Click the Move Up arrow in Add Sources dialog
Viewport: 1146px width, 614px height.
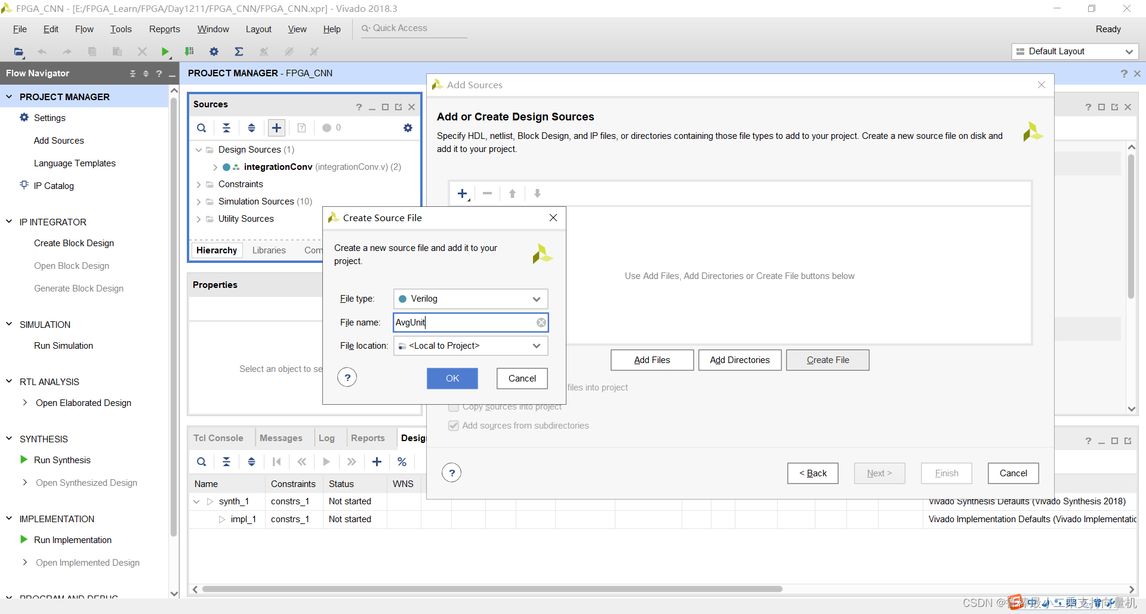pyautogui.click(x=512, y=193)
